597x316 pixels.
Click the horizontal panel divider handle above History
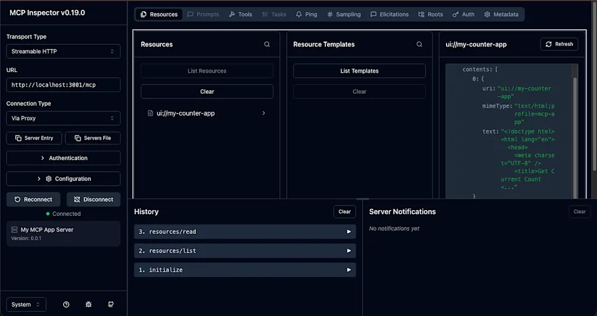tap(363, 199)
